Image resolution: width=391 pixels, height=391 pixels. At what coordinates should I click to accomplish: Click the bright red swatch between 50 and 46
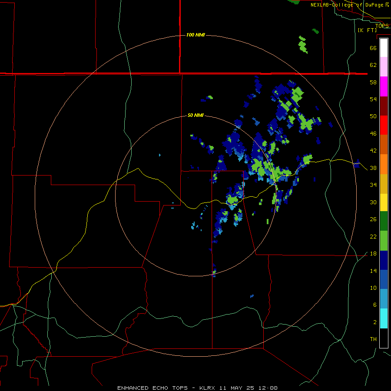point(384,125)
